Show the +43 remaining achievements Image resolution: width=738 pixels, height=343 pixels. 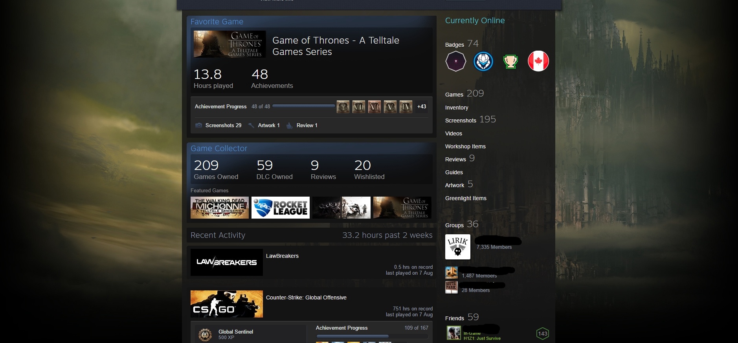(422, 107)
